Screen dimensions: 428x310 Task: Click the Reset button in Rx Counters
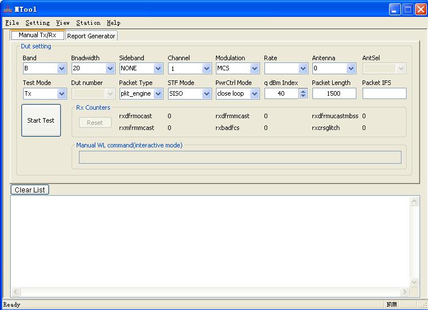coord(95,123)
